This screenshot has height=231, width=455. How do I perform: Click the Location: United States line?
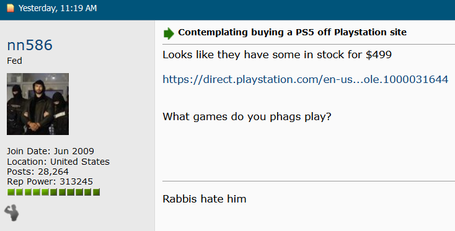[x=58, y=162]
